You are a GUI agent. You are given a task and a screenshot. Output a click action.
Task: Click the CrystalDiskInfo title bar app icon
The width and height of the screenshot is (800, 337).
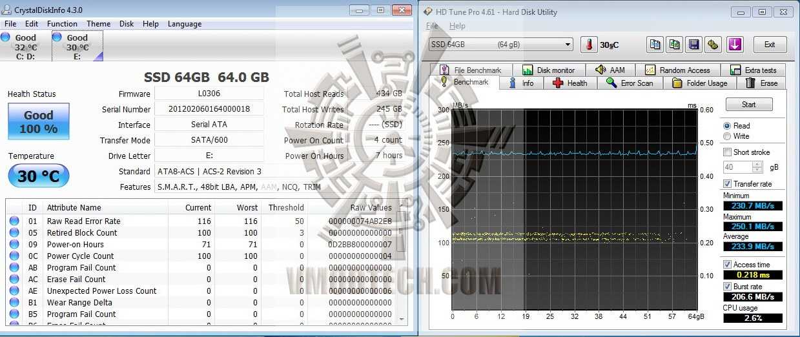coord(8,10)
